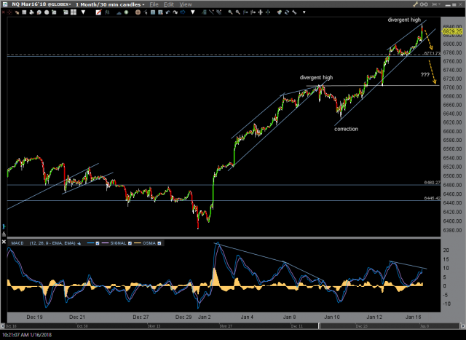Click the gray bell icon left of chart

(x=4, y=234)
